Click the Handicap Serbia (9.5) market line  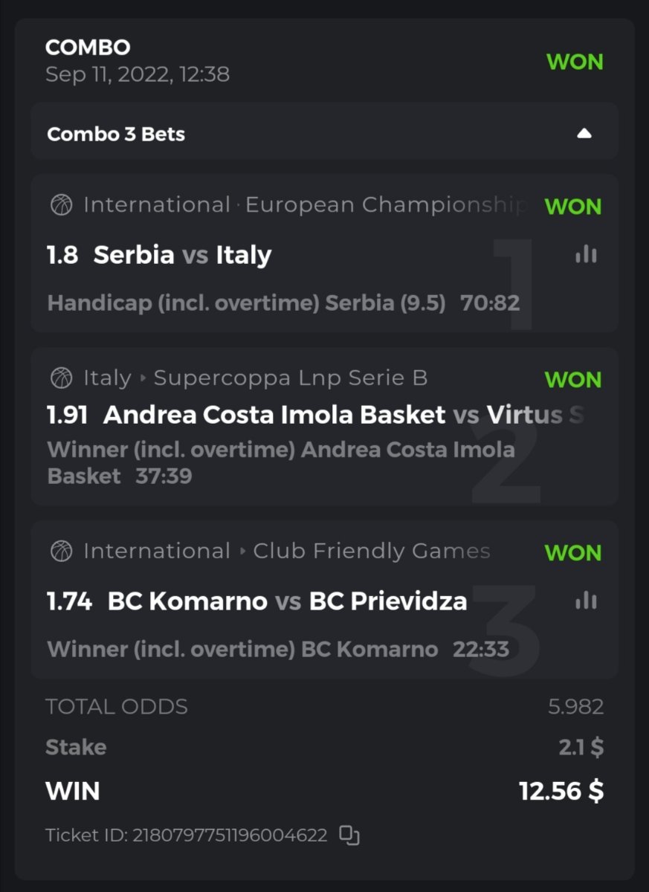coord(246,303)
